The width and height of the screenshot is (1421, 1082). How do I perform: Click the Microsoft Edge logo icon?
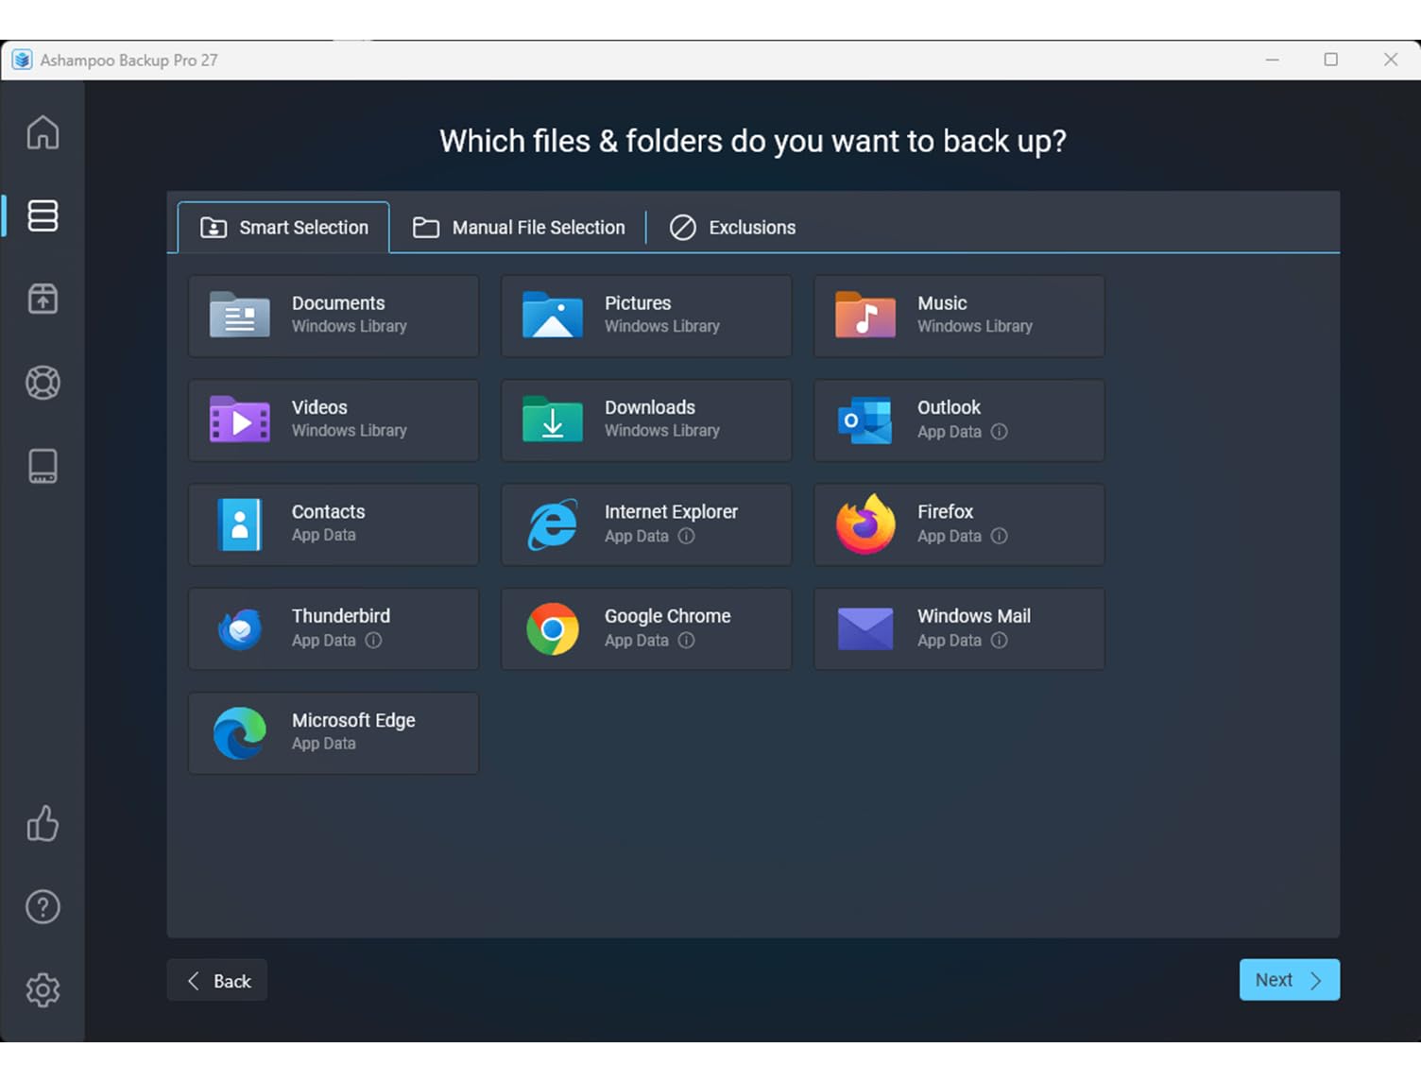pos(239,733)
